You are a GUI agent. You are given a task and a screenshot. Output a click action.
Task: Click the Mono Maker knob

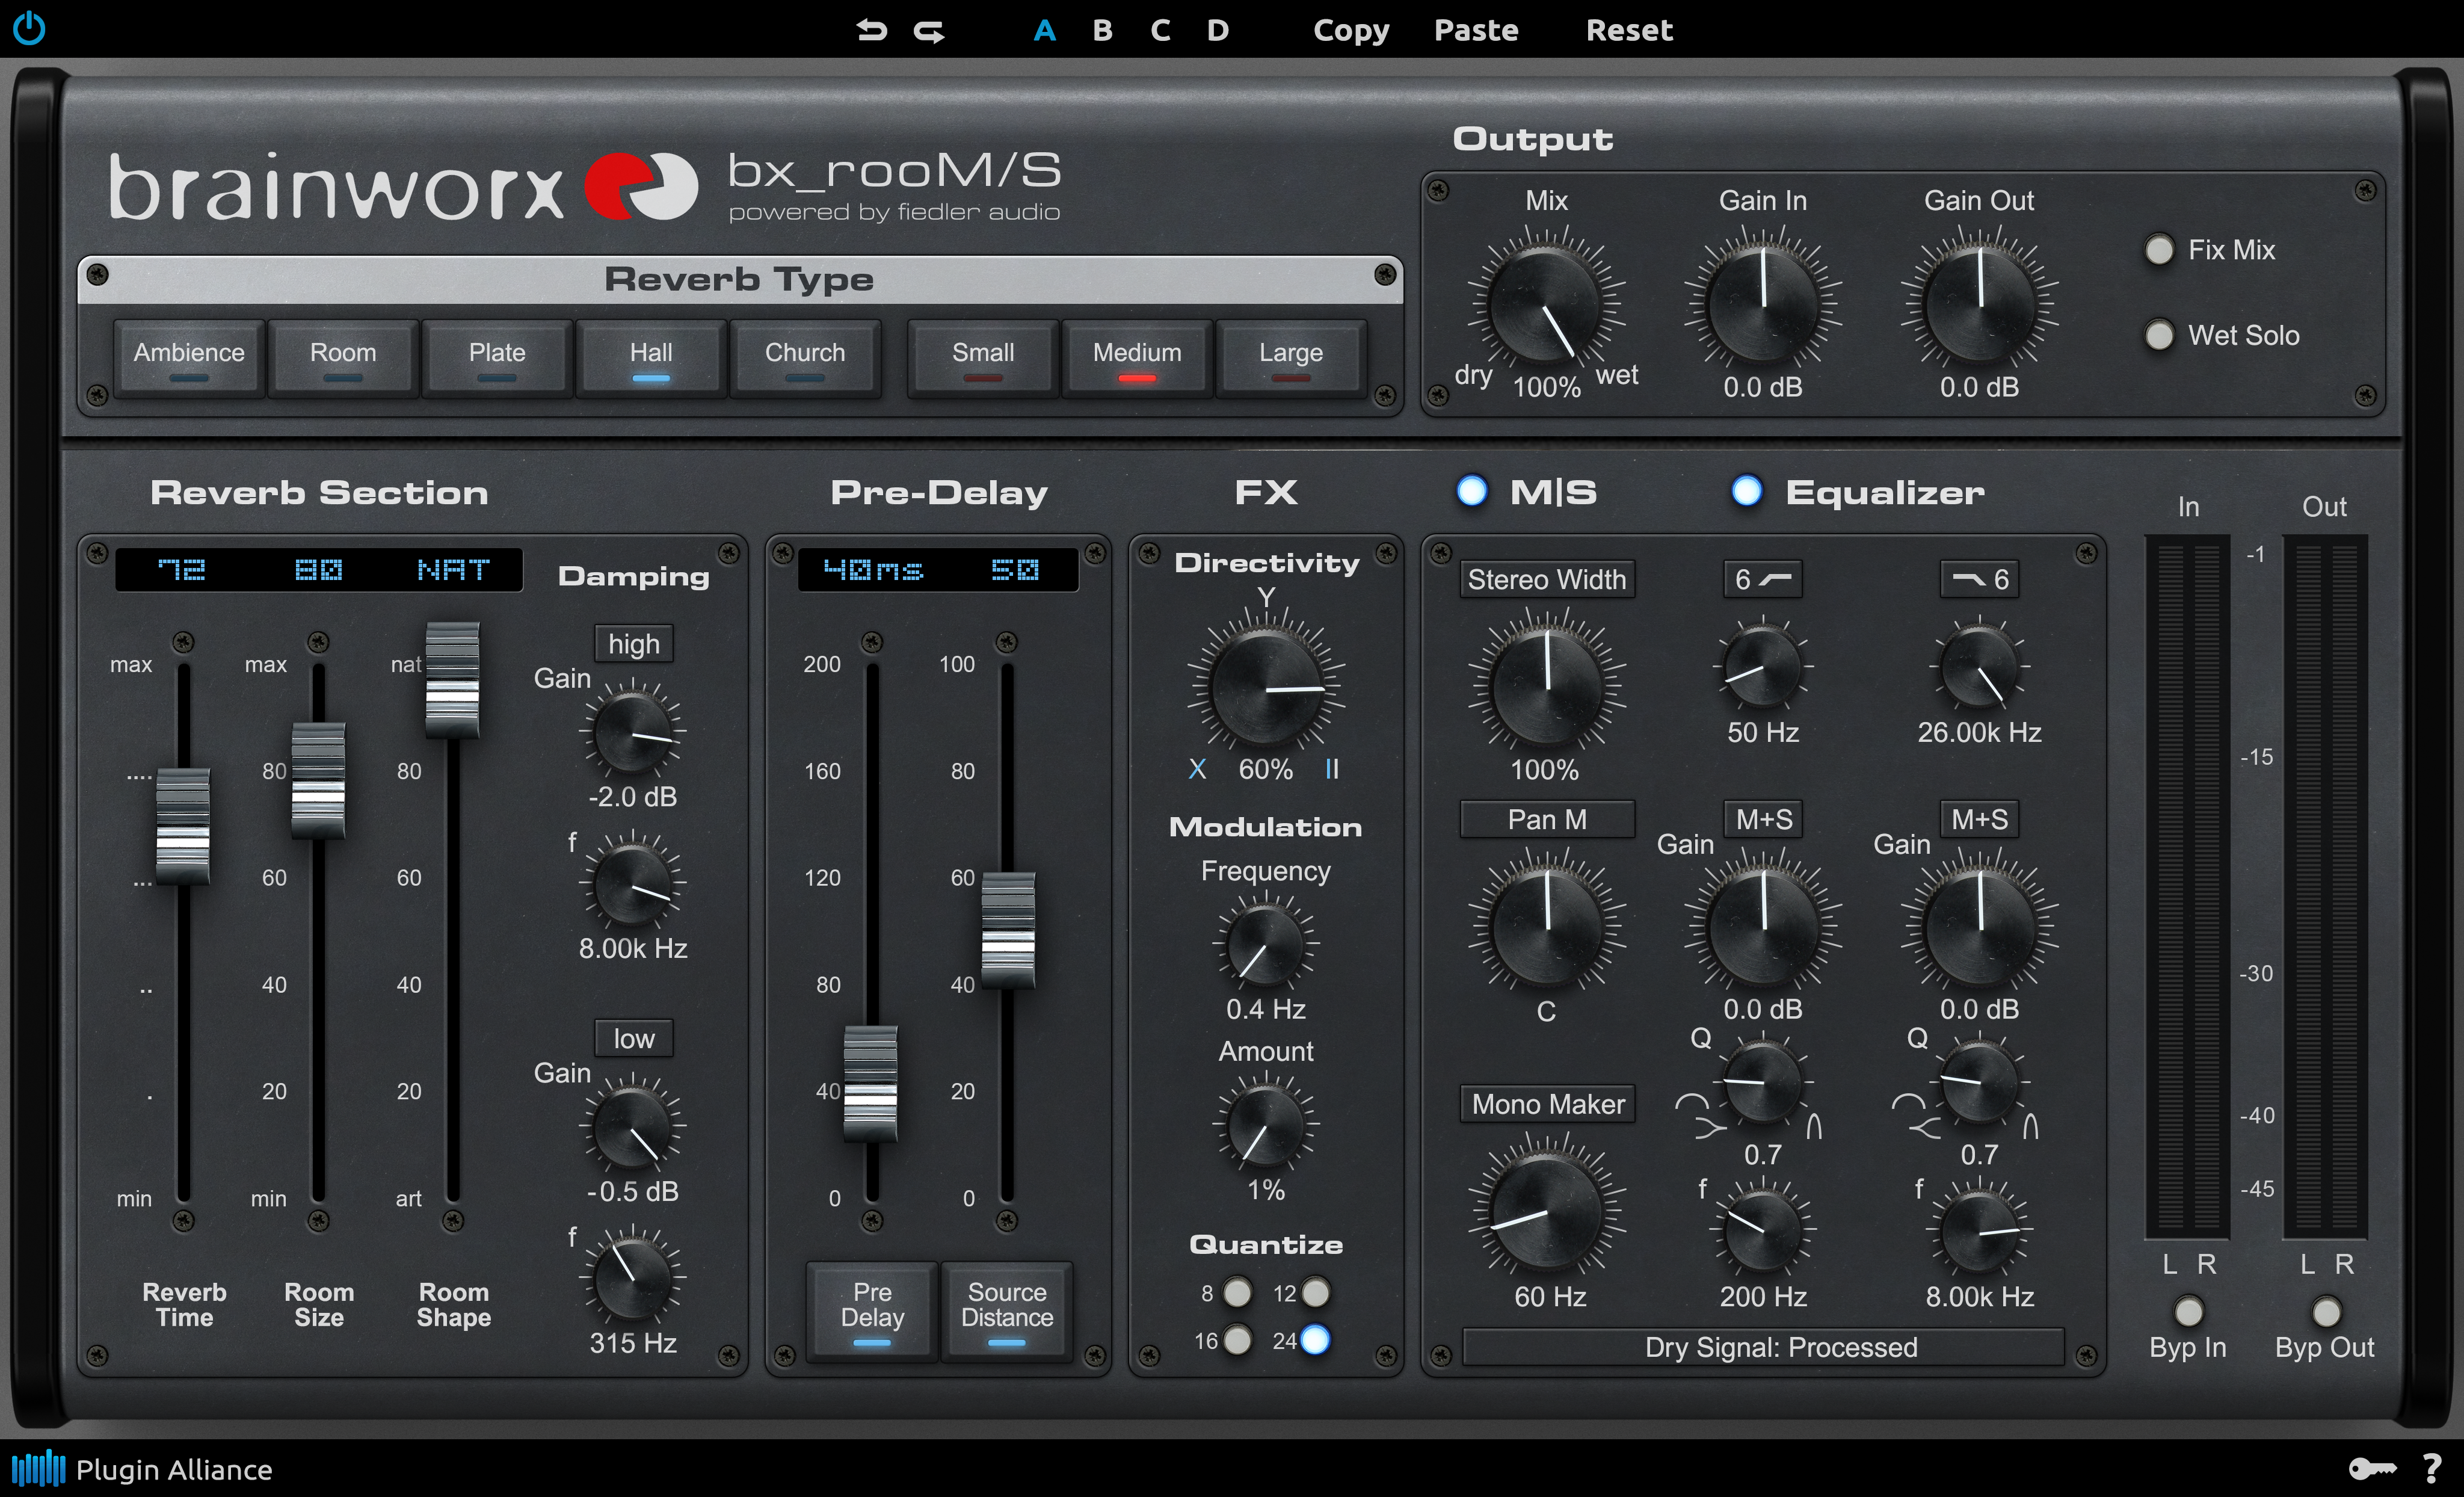pyautogui.click(x=1546, y=1213)
